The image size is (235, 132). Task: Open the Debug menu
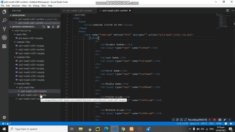click(x=36, y=6)
